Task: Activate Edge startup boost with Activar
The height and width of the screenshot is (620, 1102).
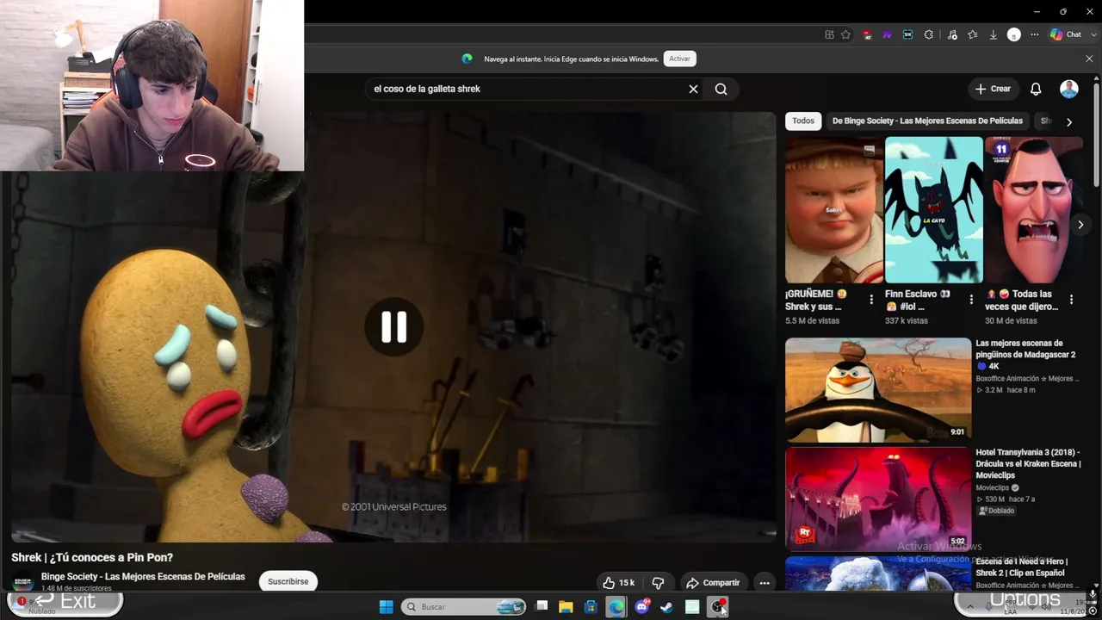Action: point(679,59)
